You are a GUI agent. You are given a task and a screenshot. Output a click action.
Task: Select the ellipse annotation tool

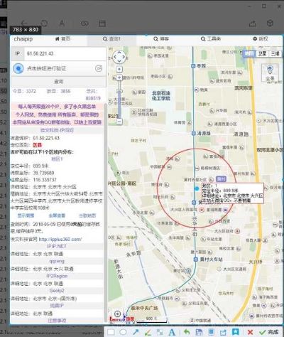pyautogui.click(x=123, y=332)
